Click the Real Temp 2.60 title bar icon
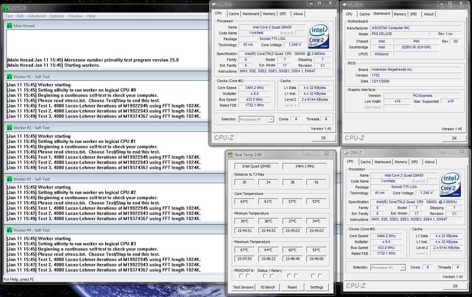472x297 pixels. 230,154
